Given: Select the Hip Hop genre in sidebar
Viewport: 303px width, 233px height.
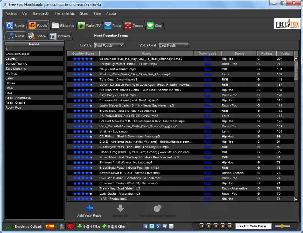Looking at the screenshot, I should [34, 73].
